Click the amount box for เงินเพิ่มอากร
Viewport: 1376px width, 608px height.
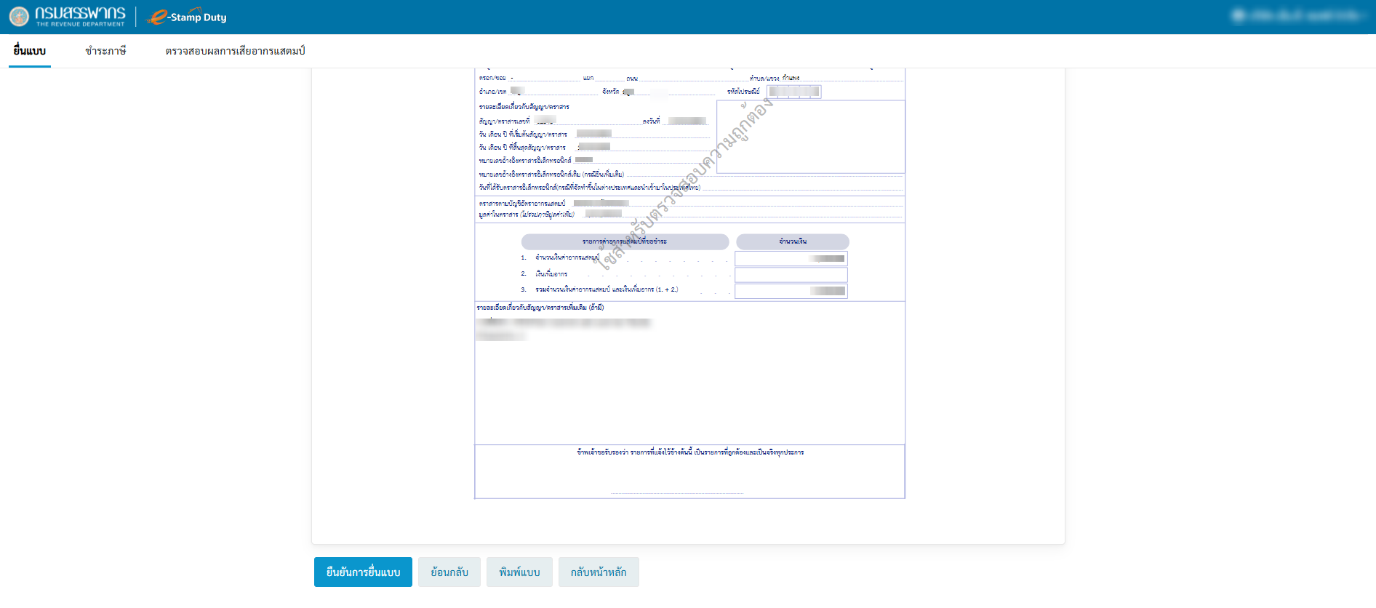[x=791, y=275]
